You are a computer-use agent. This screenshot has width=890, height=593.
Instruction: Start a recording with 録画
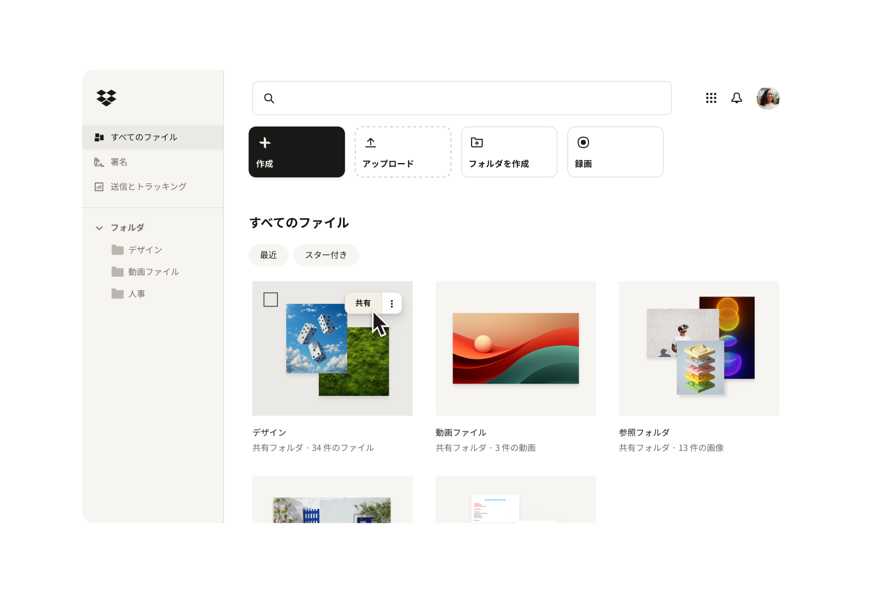[615, 152]
